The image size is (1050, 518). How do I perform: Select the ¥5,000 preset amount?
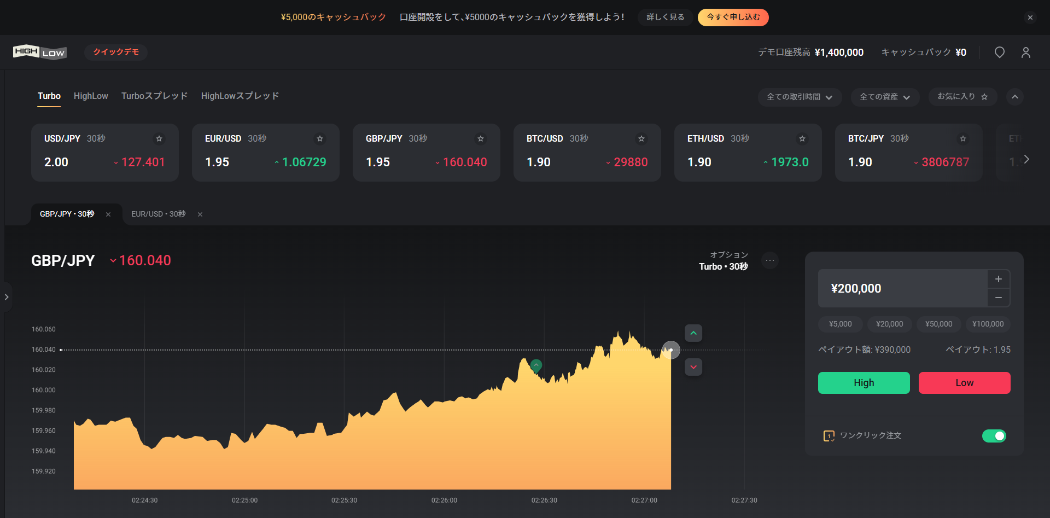[841, 324]
